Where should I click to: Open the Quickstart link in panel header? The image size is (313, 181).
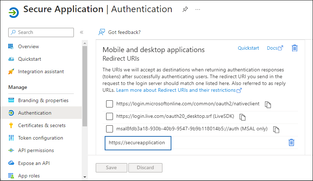pyautogui.click(x=248, y=48)
